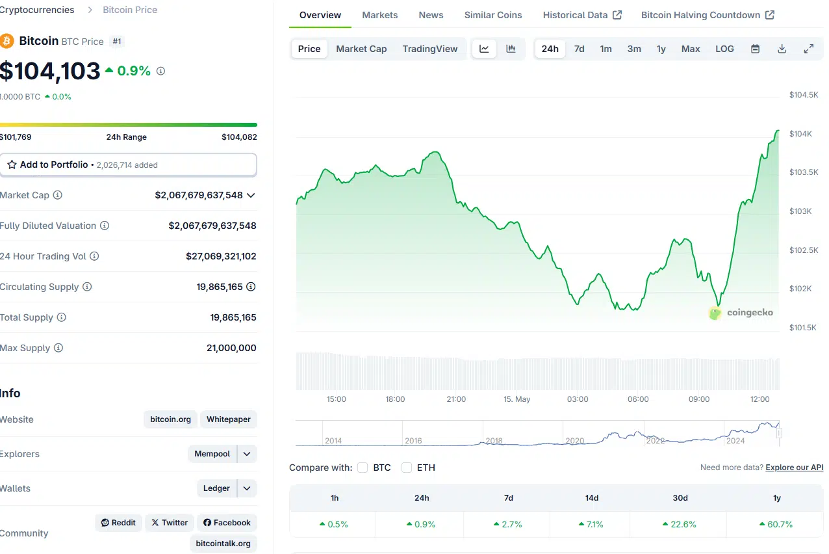Click the navigator handle on the mini chart
The height and width of the screenshot is (554, 829).
[779, 433]
